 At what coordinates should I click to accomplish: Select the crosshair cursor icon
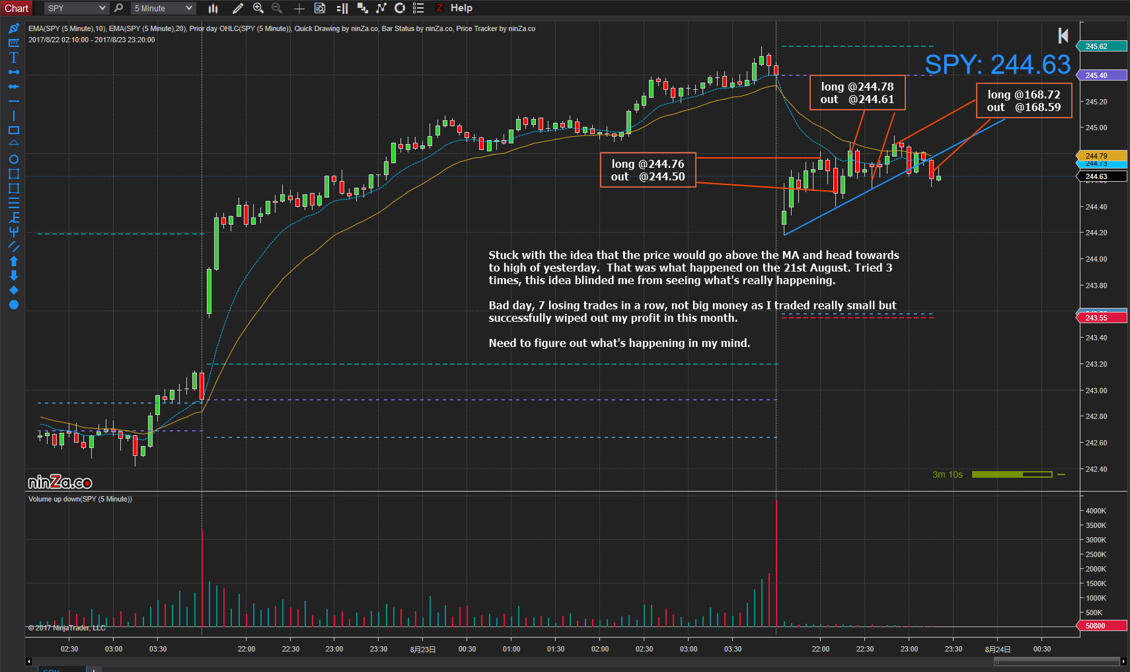299,8
